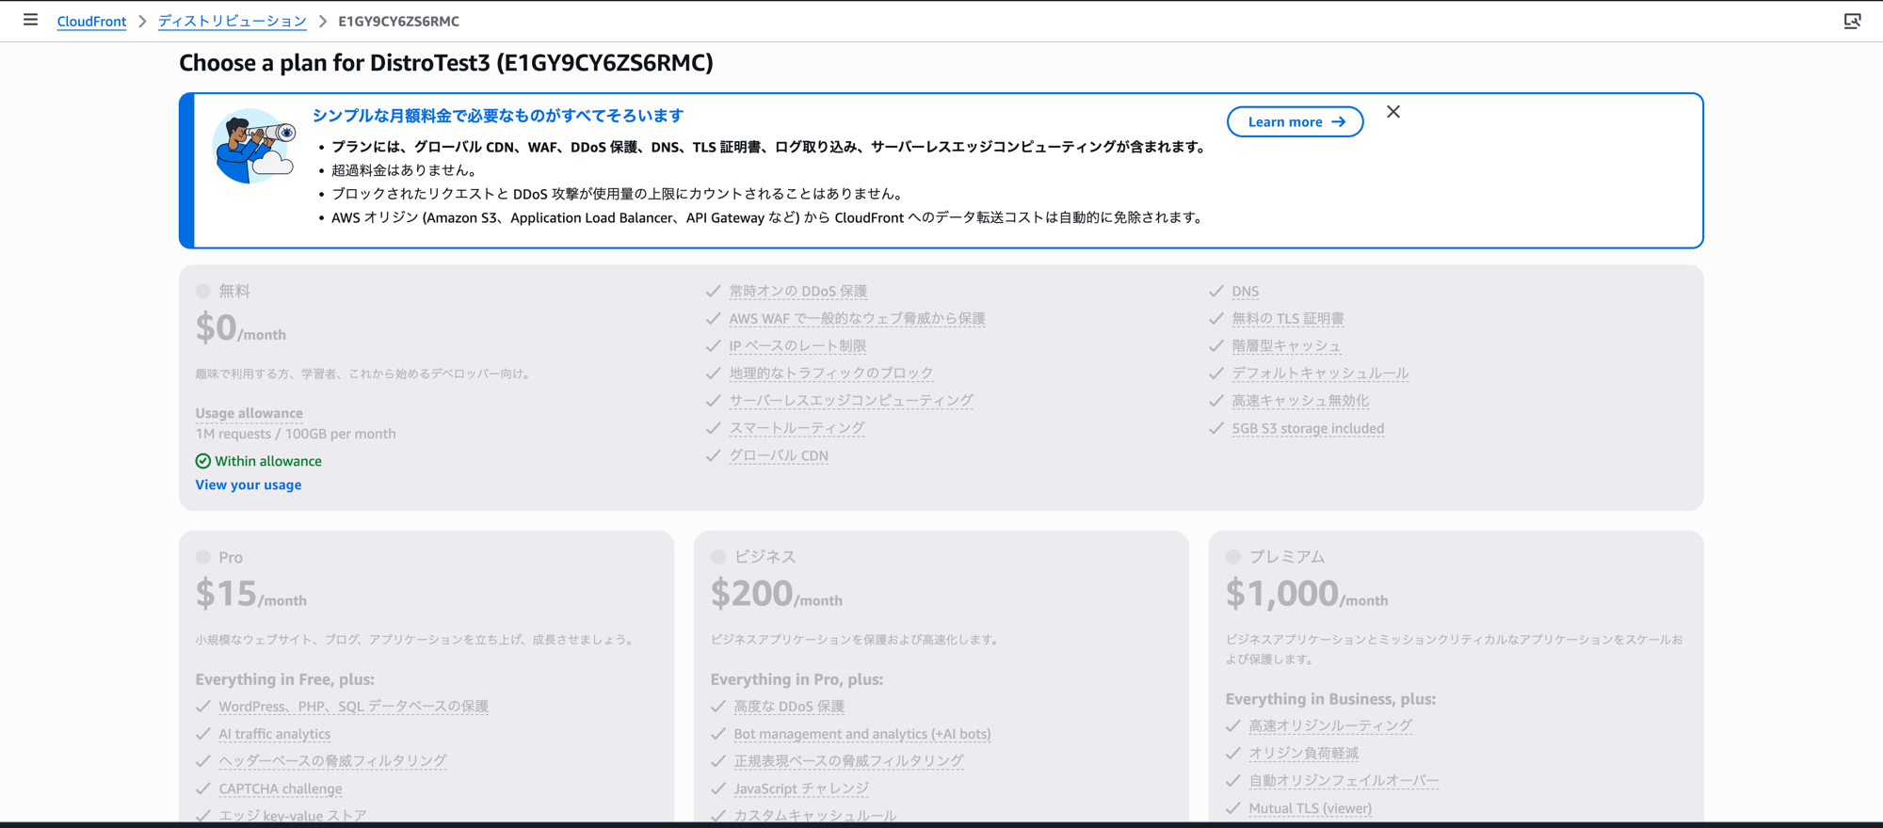Viewport: 1883px width, 828px height.
Task: Click 正規表現ベースの脅威フィルタリング feature
Action: click(848, 761)
